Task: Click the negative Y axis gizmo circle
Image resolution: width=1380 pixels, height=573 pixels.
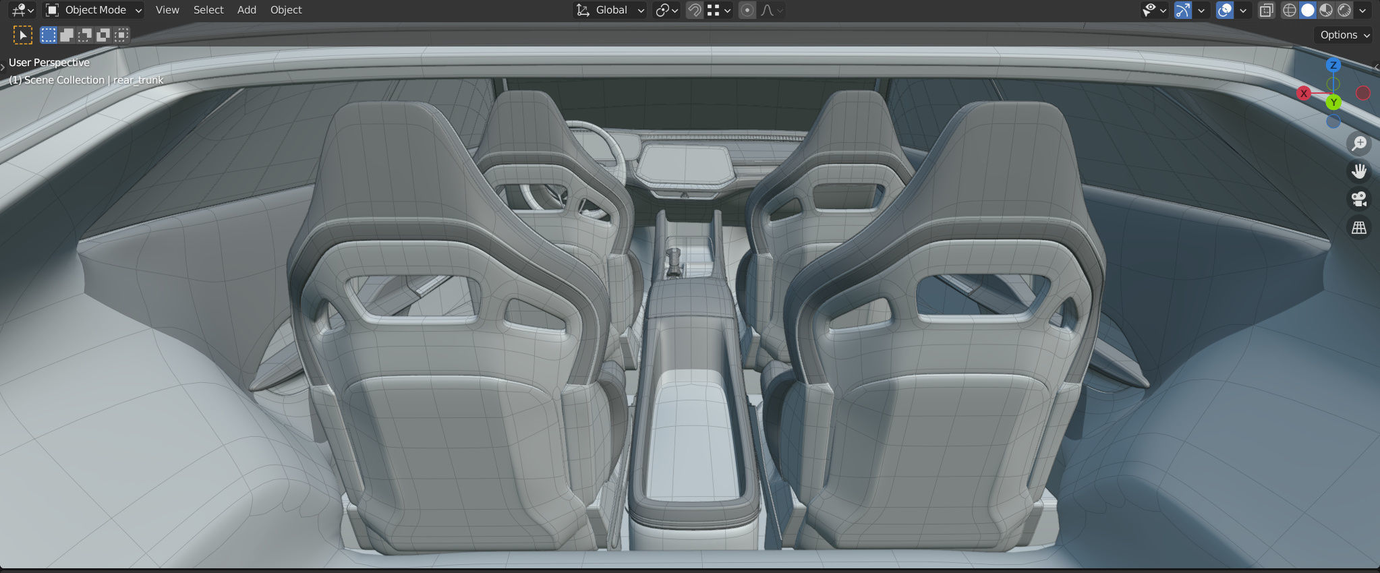Action: point(1333,84)
